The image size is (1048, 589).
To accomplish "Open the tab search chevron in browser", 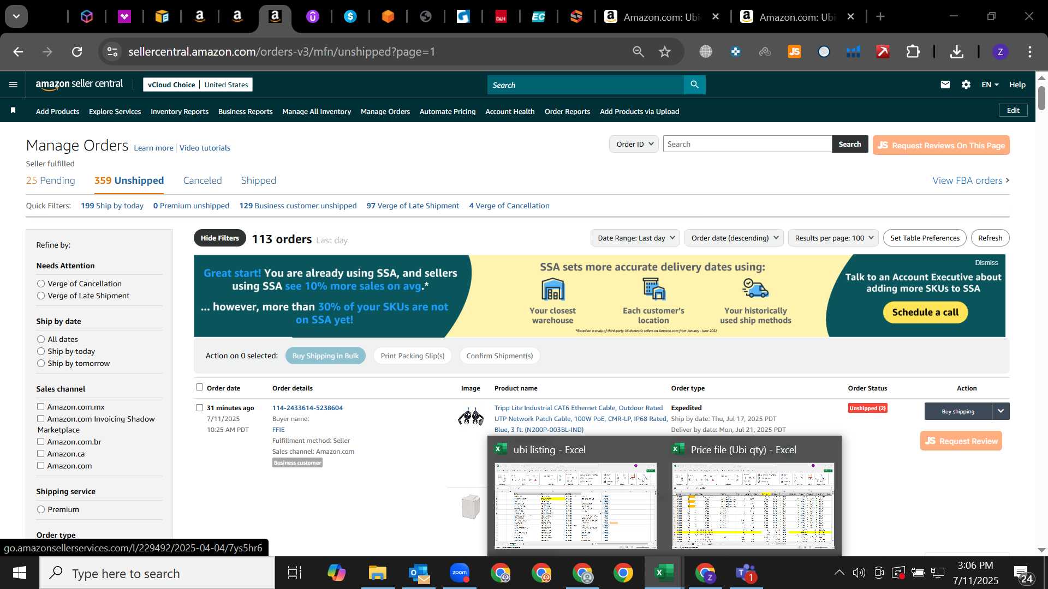I will coord(16,16).
